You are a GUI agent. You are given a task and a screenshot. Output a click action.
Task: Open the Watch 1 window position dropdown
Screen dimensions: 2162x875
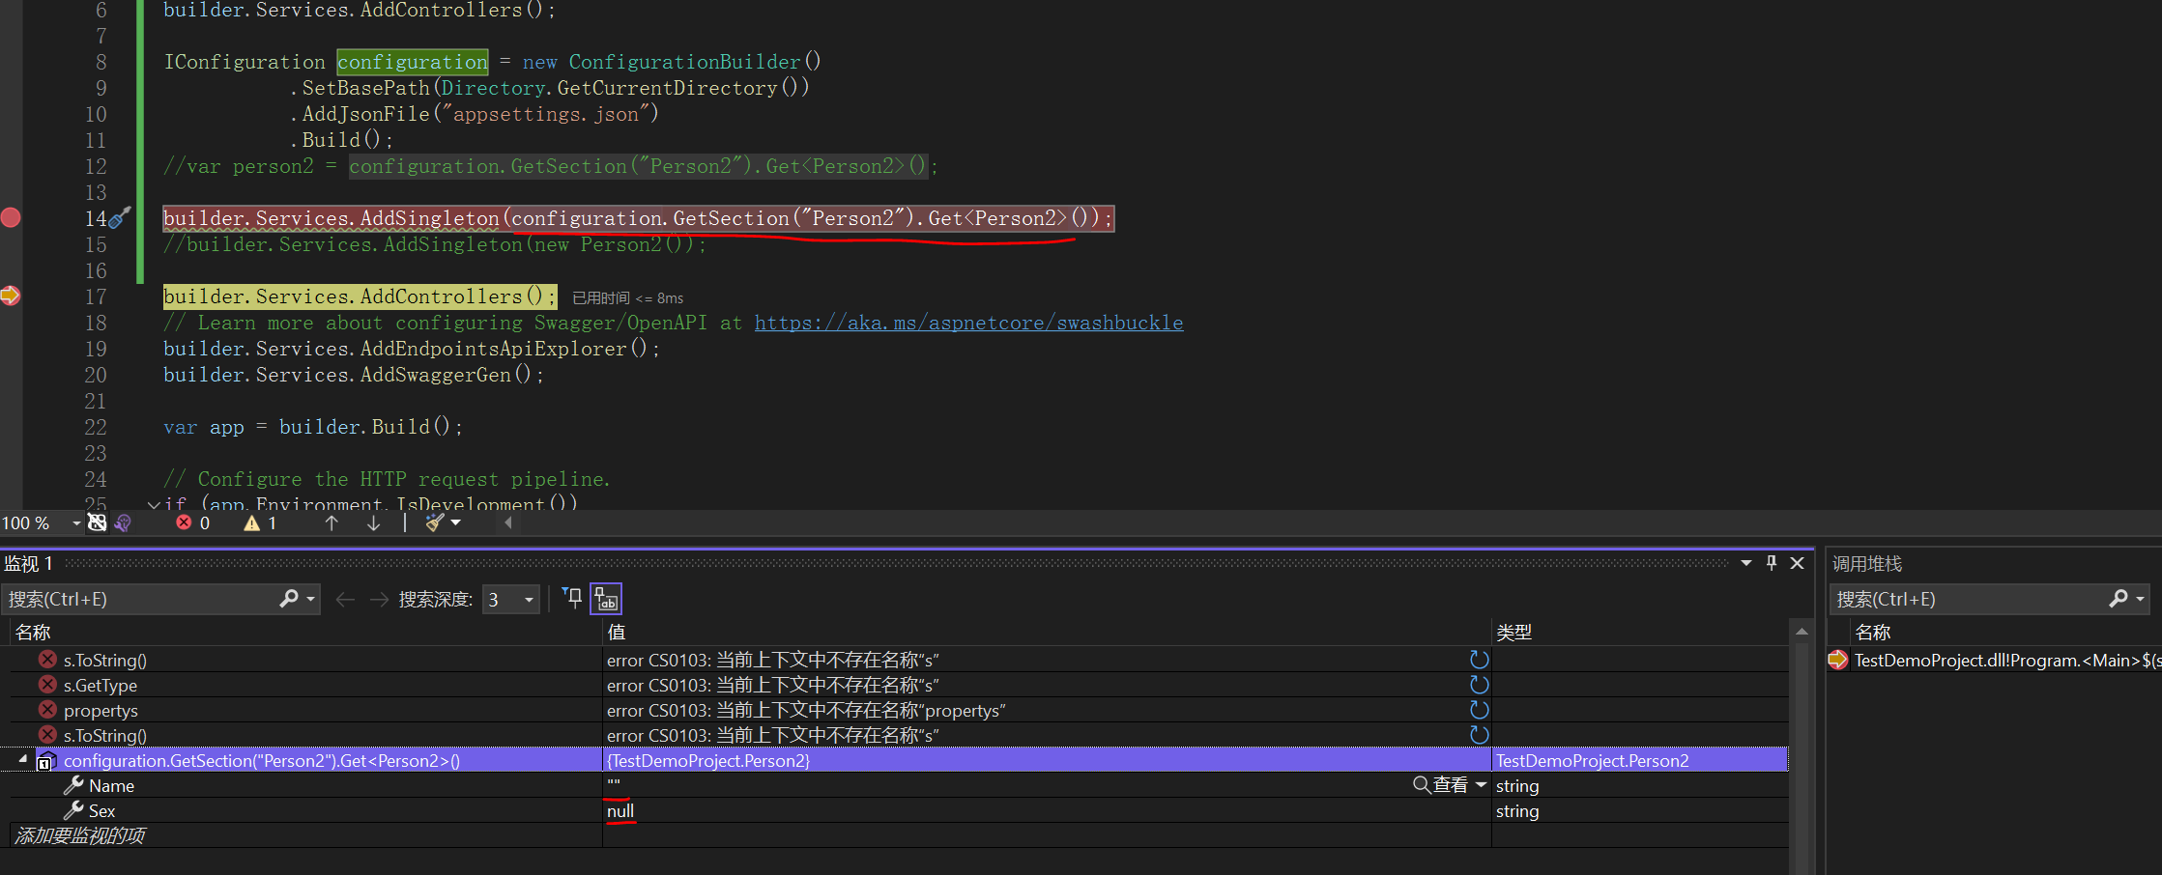(1745, 563)
